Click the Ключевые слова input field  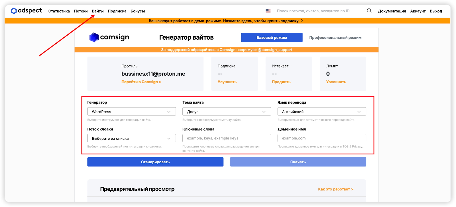227,138
